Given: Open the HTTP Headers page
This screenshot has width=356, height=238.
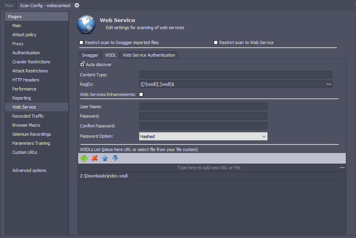Looking at the screenshot, I should point(37,80).
